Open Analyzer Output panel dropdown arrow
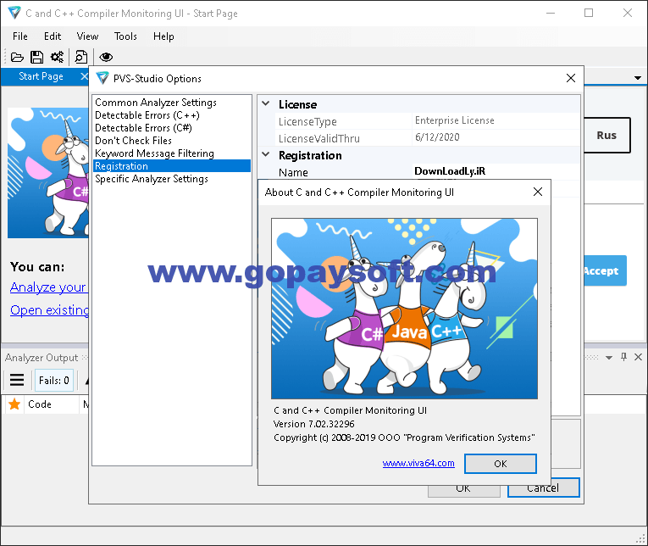The height and width of the screenshot is (546, 648). [x=609, y=358]
